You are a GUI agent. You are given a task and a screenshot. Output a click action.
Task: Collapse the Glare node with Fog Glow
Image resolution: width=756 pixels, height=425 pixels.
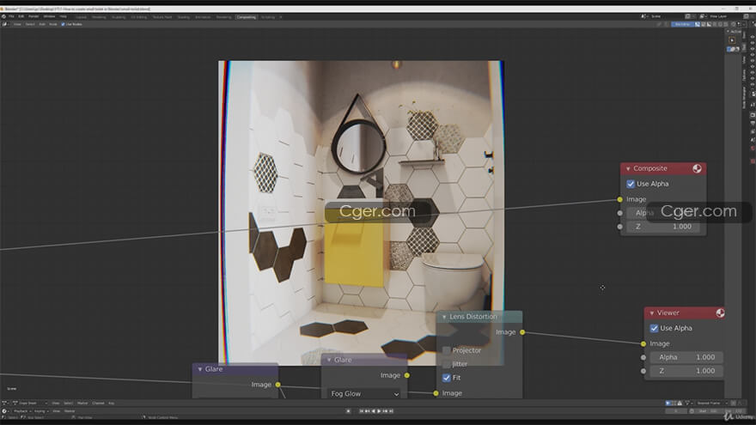tap(329, 360)
